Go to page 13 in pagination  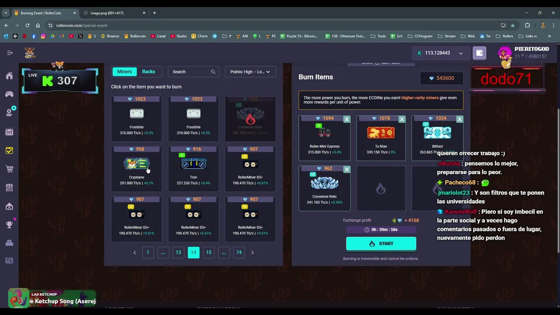(178, 252)
